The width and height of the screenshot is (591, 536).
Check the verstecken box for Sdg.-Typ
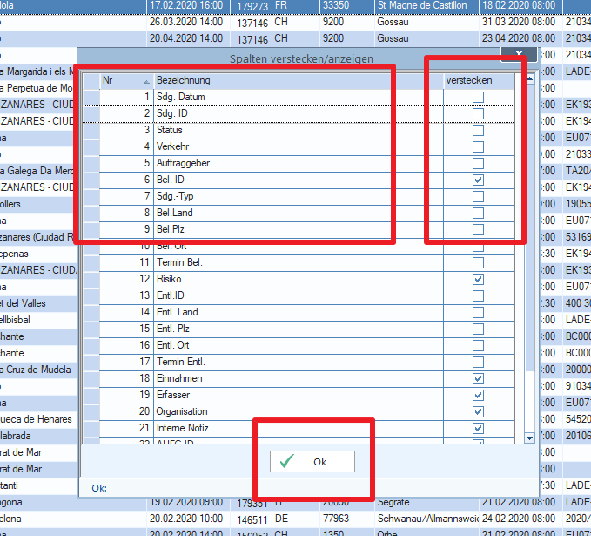(x=478, y=196)
